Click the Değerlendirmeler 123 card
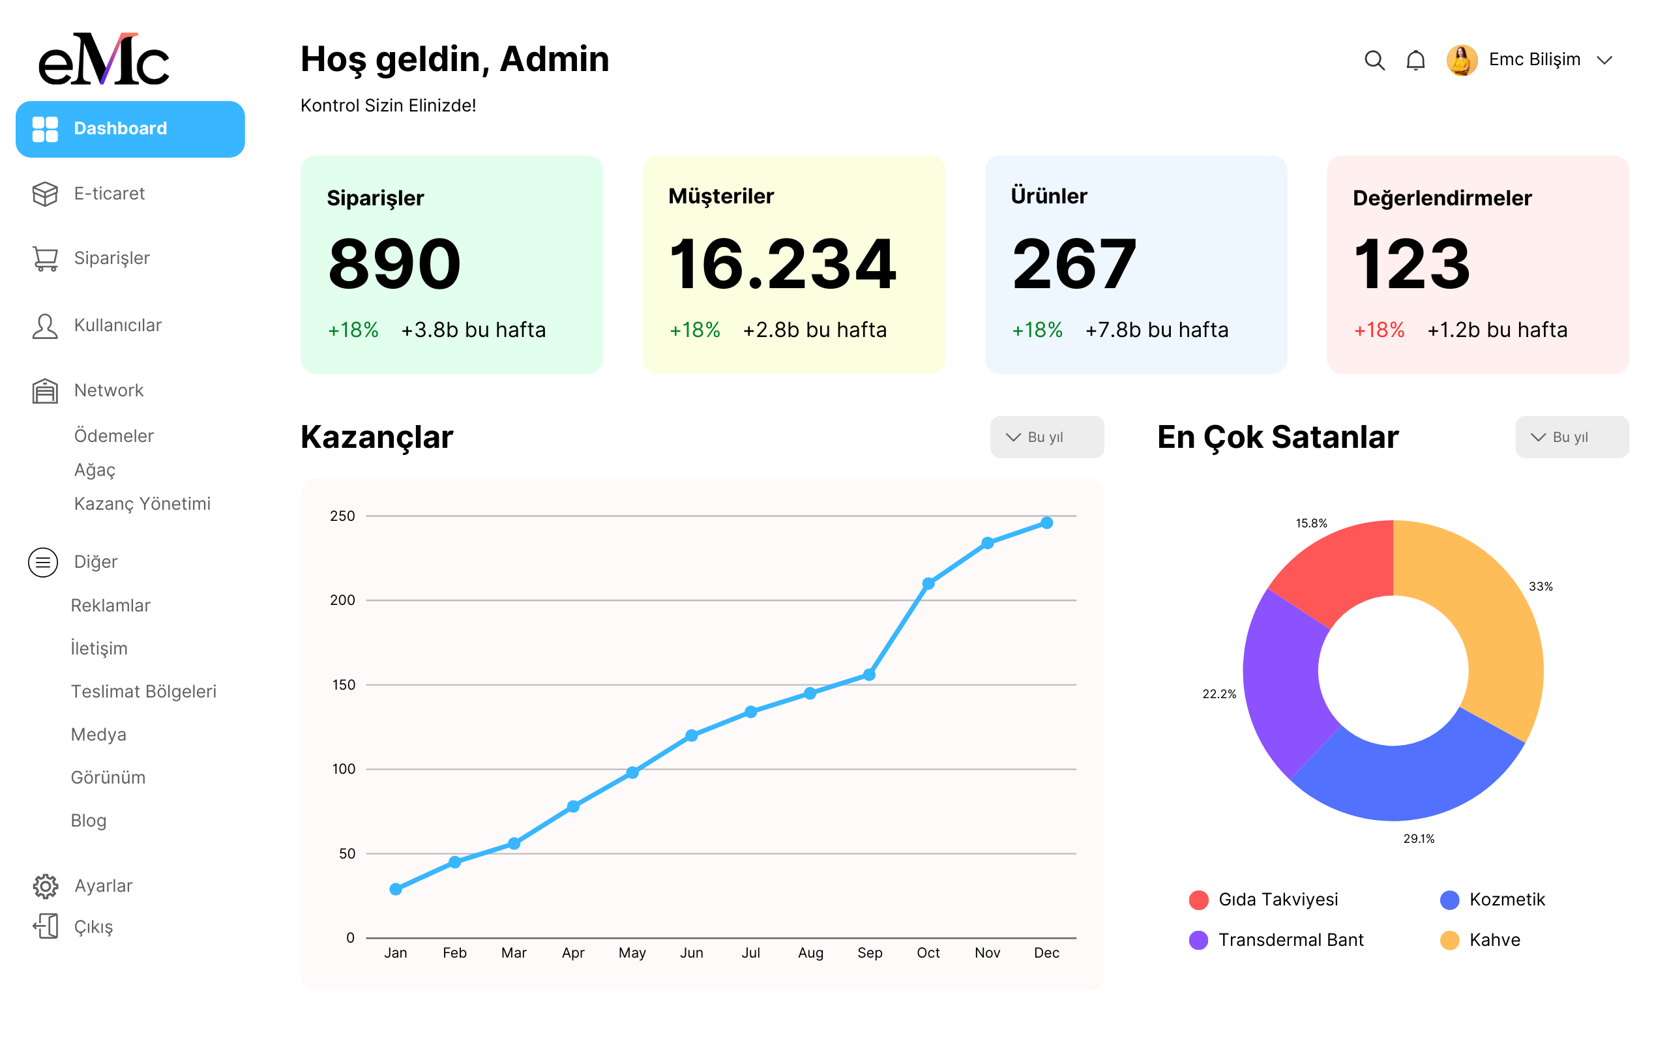The height and width of the screenshot is (1043, 1669). coord(1478,265)
